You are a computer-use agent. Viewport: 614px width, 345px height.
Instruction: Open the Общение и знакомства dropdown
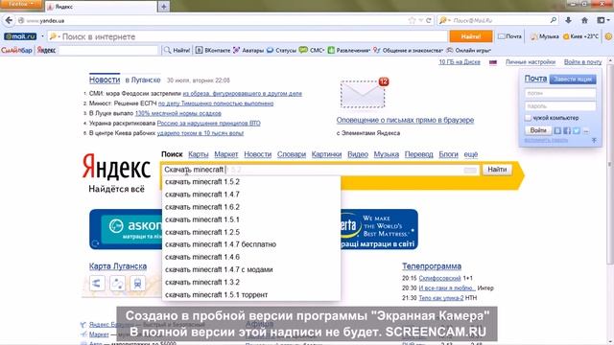(408, 50)
